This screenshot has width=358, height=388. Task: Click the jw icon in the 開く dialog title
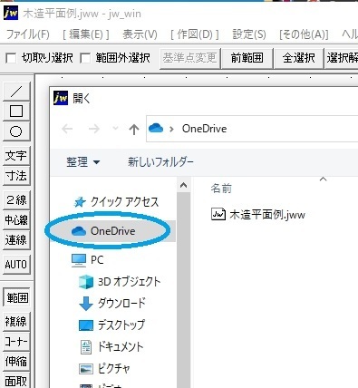coord(60,98)
